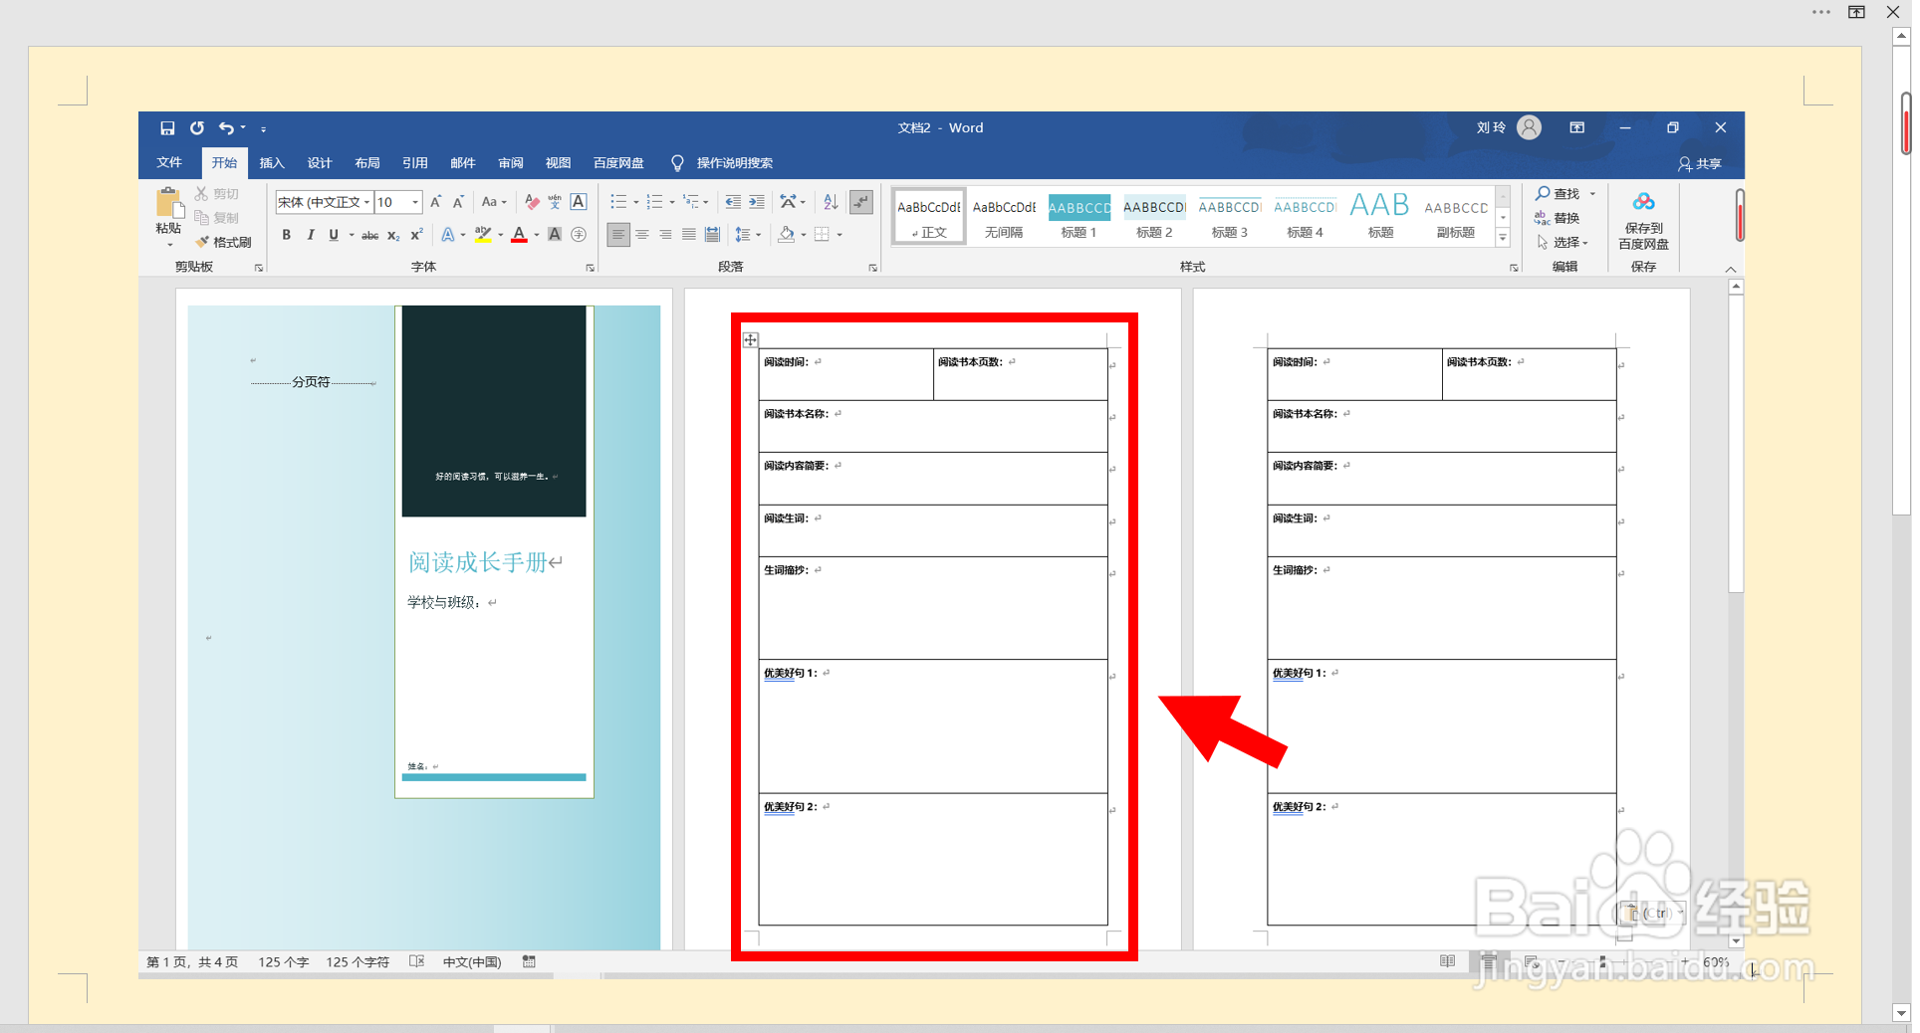Switch to the Baidu Netdisk (百度网盘) tab
The image size is (1920, 1033).
click(618, 163)
